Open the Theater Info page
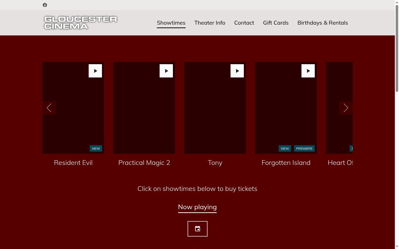 pyautogui.click(x=210, y=23)
